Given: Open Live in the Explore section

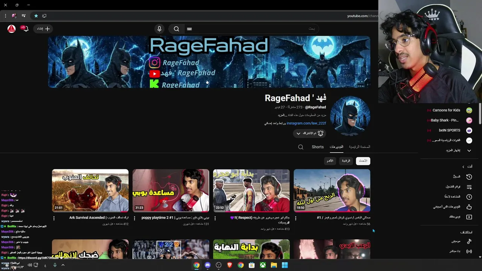Looking at the screenshot, I should pyautogui.click(x=460, y=251).
